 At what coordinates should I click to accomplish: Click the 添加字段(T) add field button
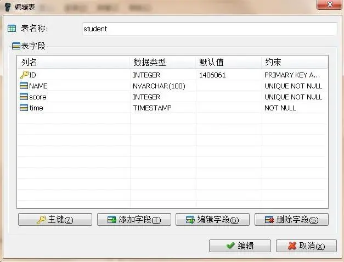pyautogui.click(x=134, y=219)
